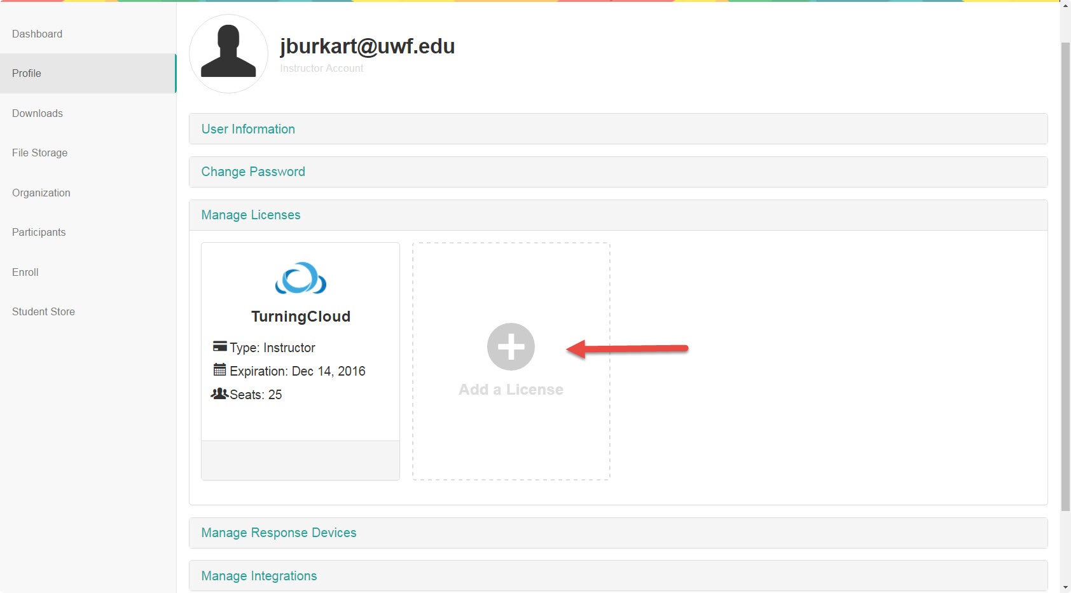Open the Dashboard page in sidebar
The height and width of the screenshot is (593, 1071).
(37, 34)
